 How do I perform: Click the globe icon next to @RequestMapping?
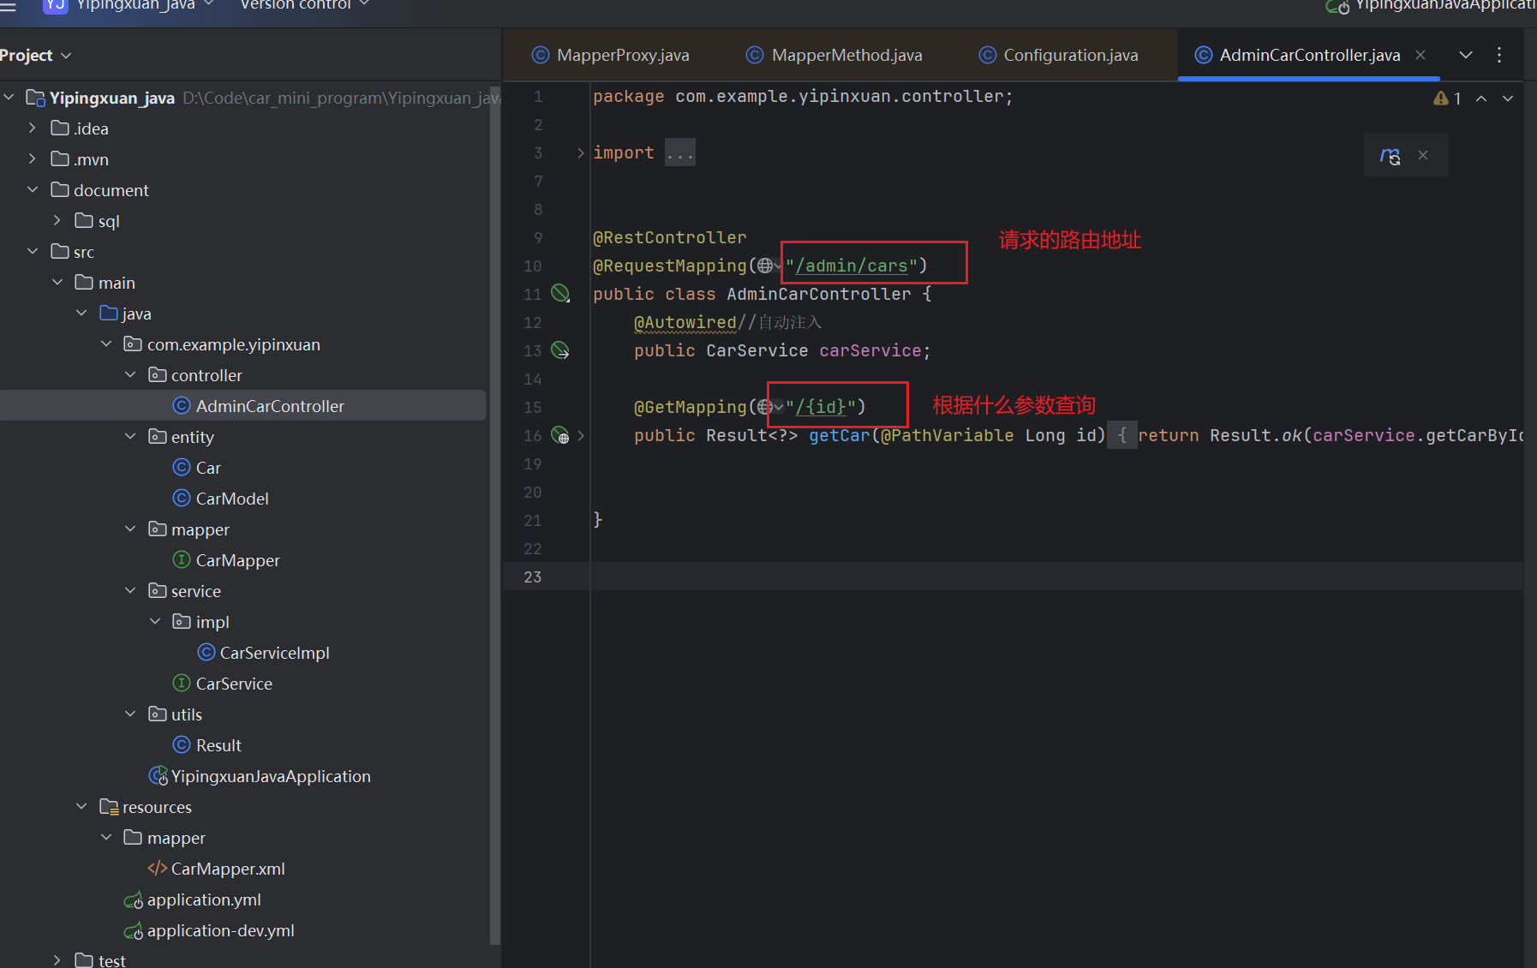pos(765,266)
